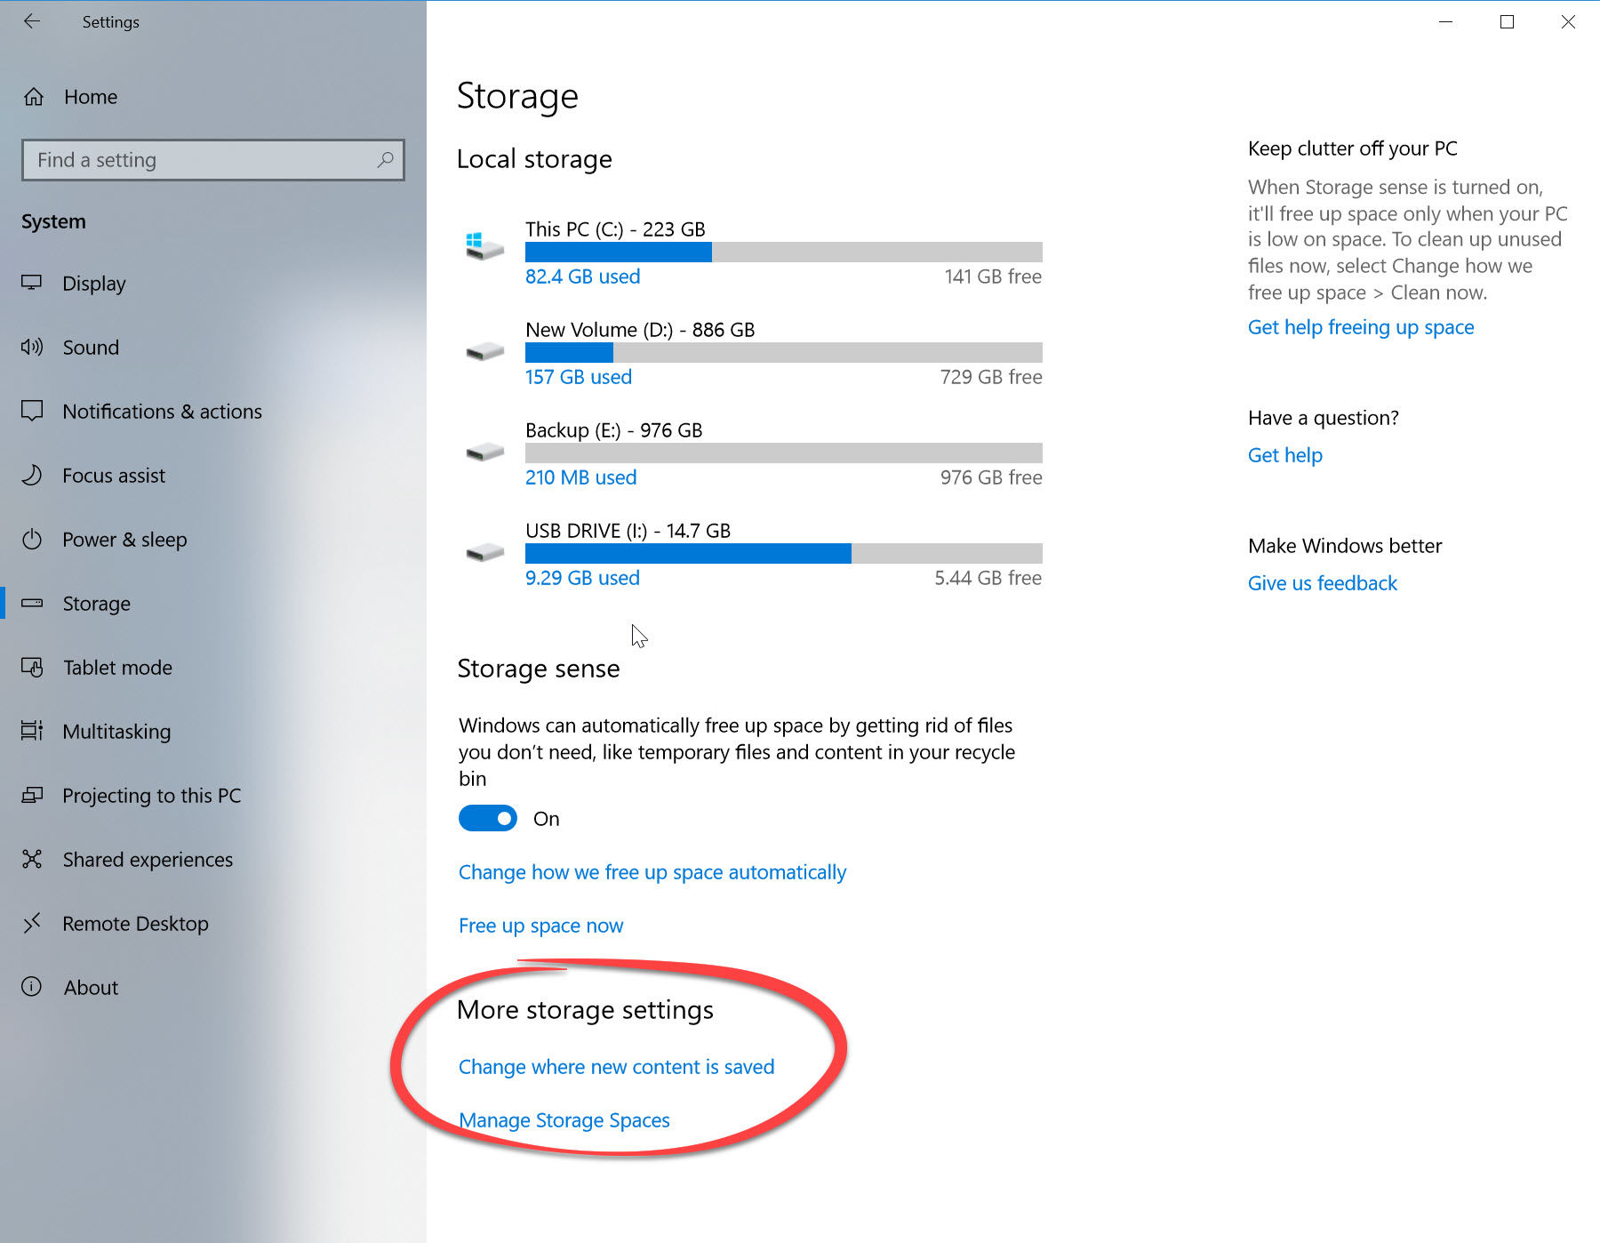Image resolution: width=1600 pixels, height=1243 pixels.
Task: Click the Focus assist moon icon
Action: click(x=32, y=475)
